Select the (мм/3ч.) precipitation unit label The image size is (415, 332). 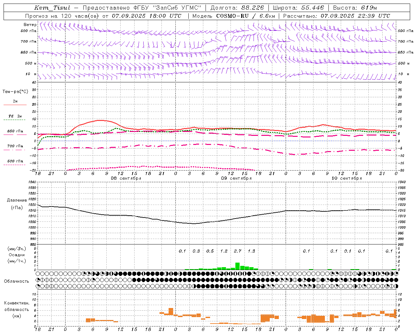[17, 249]
